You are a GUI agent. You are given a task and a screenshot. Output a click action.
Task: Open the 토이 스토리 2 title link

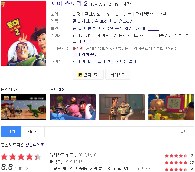[x=69, y=4]
